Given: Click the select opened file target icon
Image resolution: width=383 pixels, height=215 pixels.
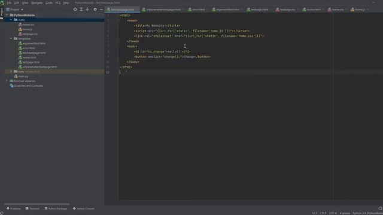Looking at the screenshot, I should tap(75, 10).
